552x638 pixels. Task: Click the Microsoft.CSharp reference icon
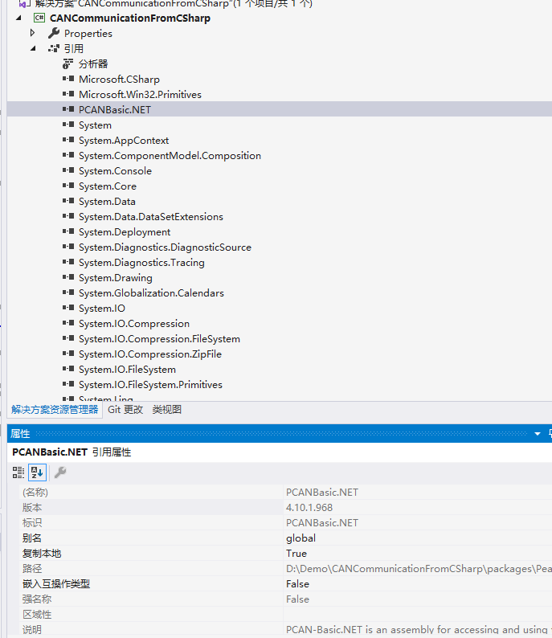pyautogui.click(x=68, y=79)
